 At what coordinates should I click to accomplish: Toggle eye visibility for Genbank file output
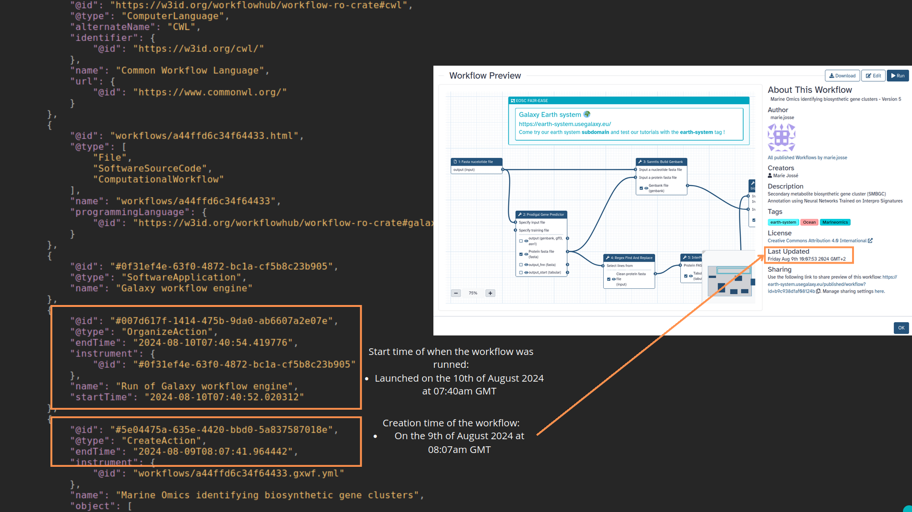647,188
